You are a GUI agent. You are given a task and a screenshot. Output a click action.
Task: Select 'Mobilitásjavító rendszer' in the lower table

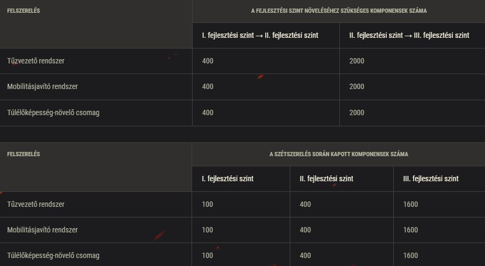pos(42,230)
